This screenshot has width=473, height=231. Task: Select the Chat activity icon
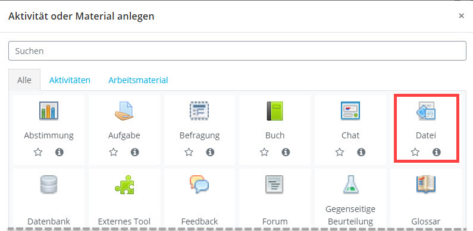pos(350,111)
